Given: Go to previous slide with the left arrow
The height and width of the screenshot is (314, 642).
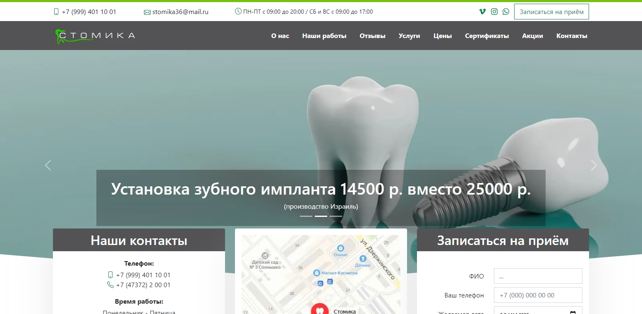Looking at the screenshot, I should click(48, 165).
